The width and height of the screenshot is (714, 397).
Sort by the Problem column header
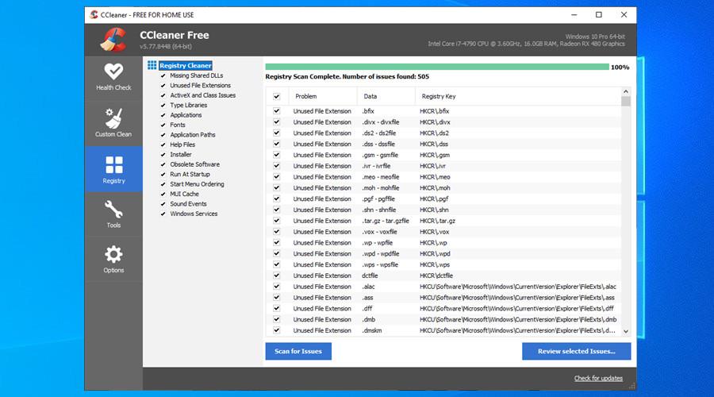coord(305,96)
